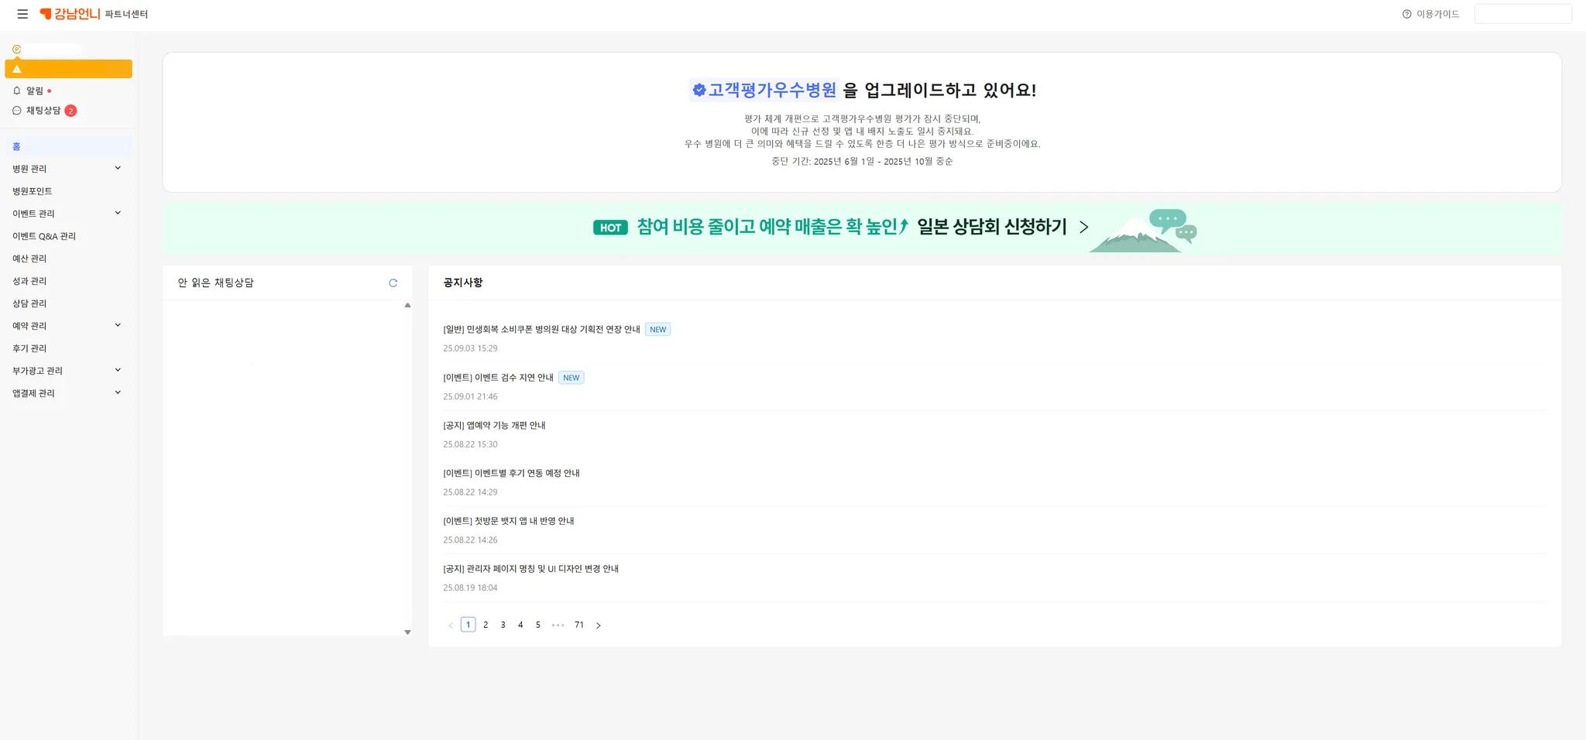Click the 강남언니 파트너센터 logo
The width and height of the screenshot is (1586, 740).
(94, 14)
